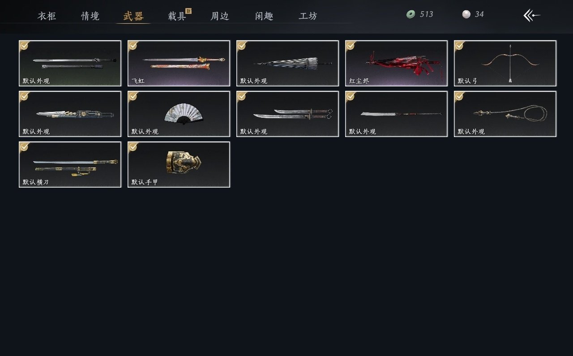Open the 周边 tab
Viewport: 573px width, 356px height.
tap(220, 16)
